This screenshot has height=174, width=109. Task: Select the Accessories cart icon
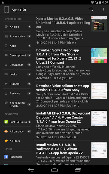(6, 36)
